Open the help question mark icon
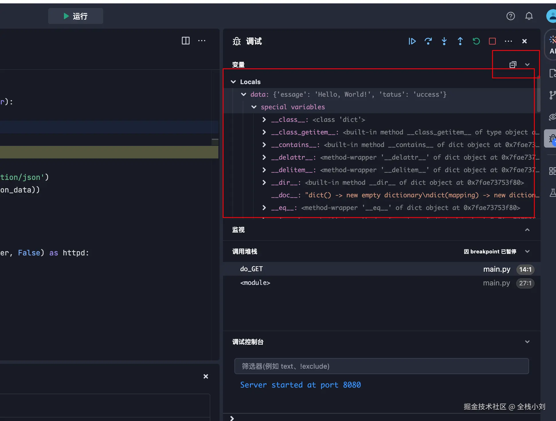Image resolution: width=556 pixels, height=421 pixels. (x=511, y=16)
